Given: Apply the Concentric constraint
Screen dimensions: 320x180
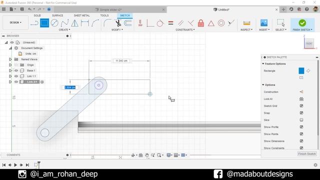Looking at the screenshot, I should 221,23.
